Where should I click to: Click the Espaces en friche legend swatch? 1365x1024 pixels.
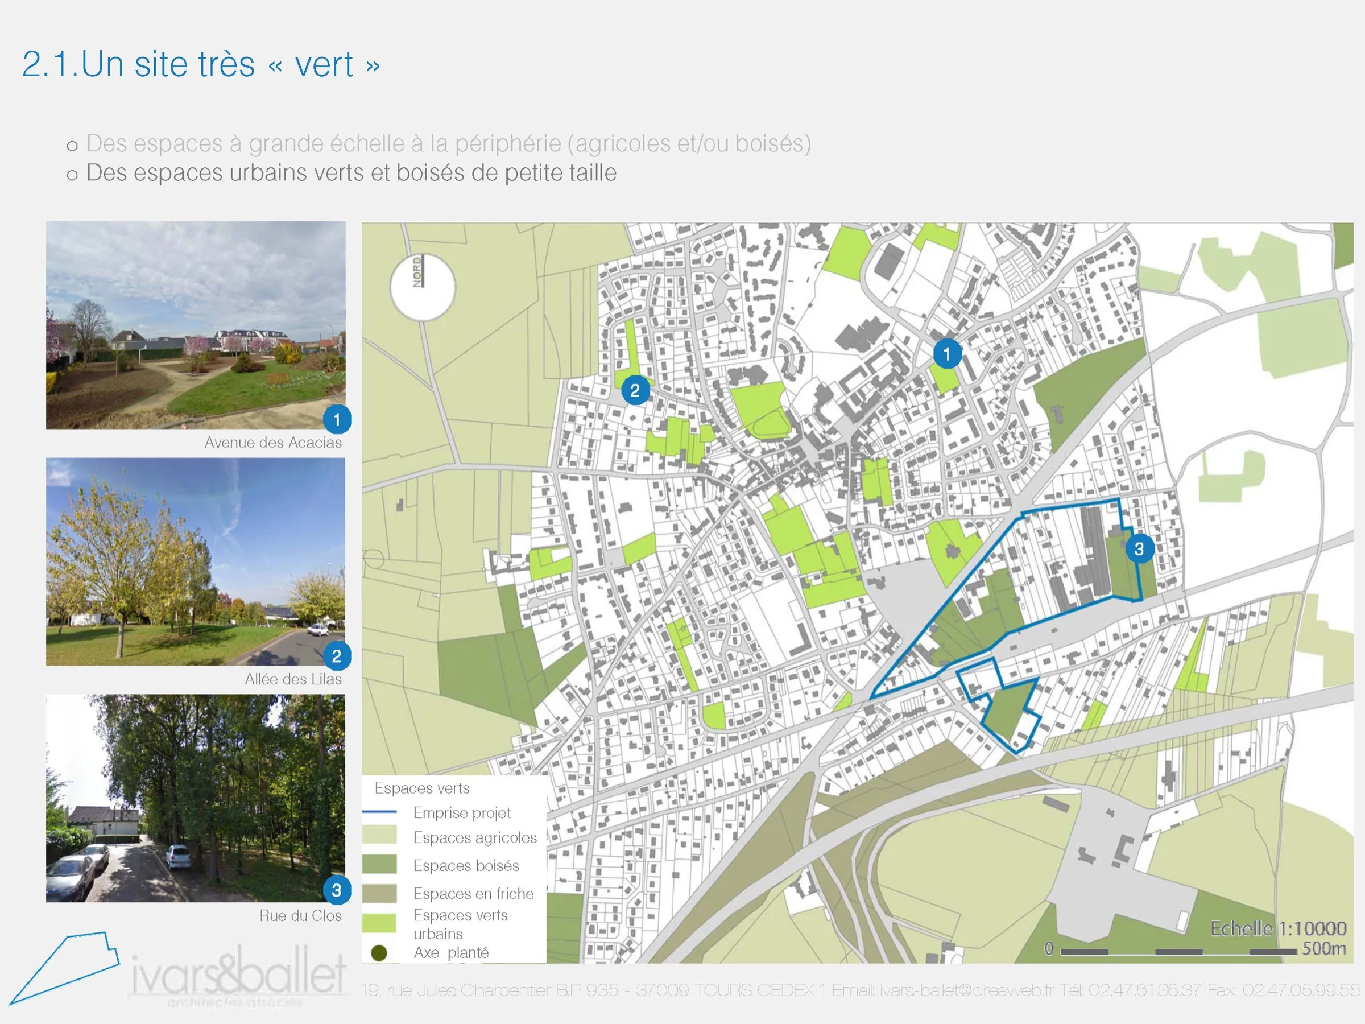[379, 893]
